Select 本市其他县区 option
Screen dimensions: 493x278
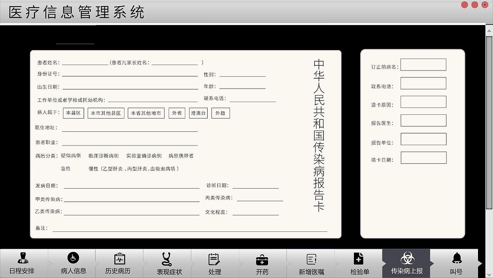click(106, 113)
